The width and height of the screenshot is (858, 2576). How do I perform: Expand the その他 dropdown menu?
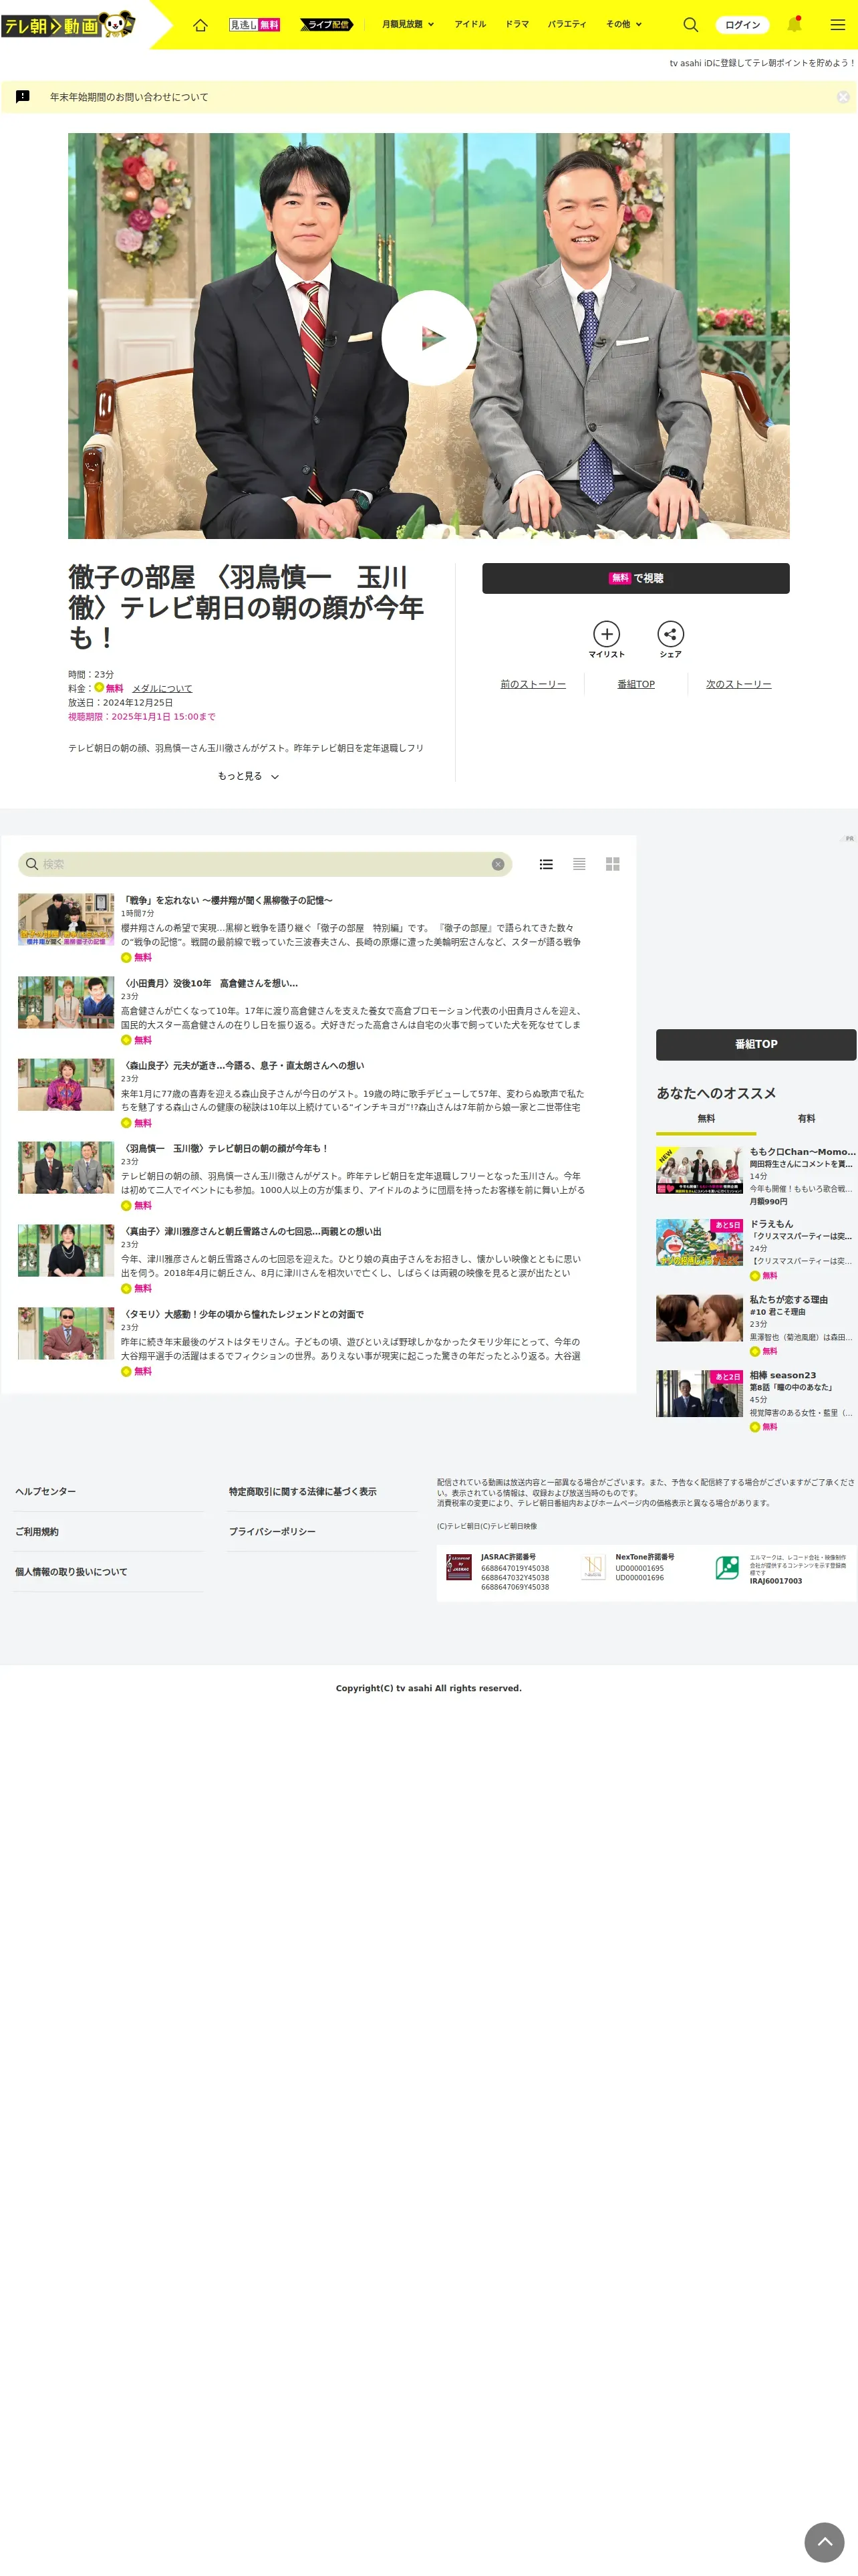coord(624,24)
